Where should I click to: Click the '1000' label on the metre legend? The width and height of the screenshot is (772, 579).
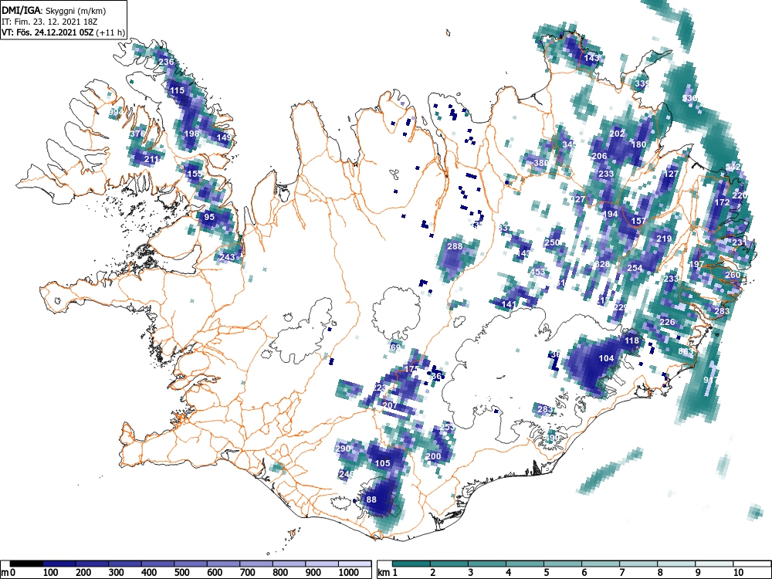point(349,573)
